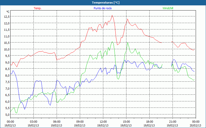
Task: Click the 20/02/13 date label
Action: point(195,125)
